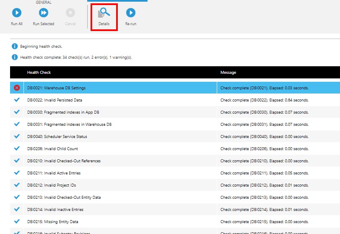
Task: Pick the DBI0212: Invalid Project IDs row
Action: tap(51, 185)
